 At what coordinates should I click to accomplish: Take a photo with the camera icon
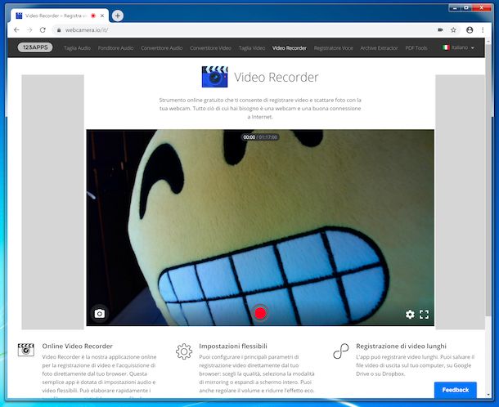[x=100, y=314]
